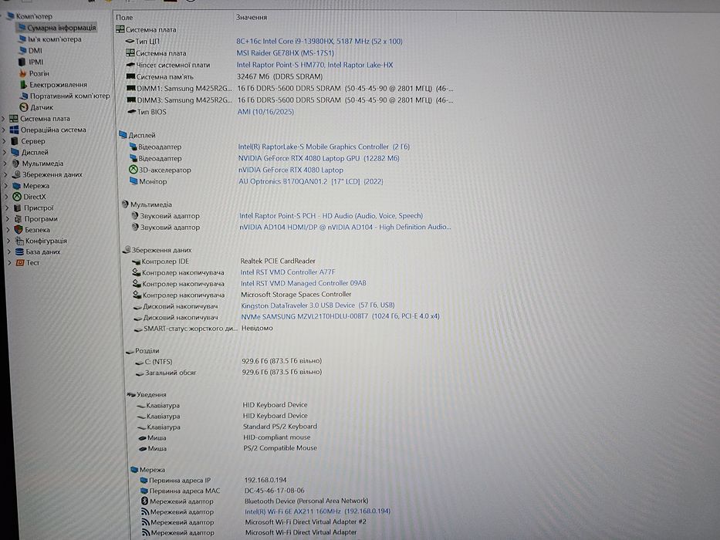
Task: Open NVIDIA GeForce RTX 4080 Laptop GPU link
Action: tap(319, 158)
